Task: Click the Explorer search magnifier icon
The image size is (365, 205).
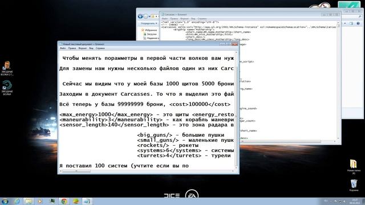Action: point(360,17)
